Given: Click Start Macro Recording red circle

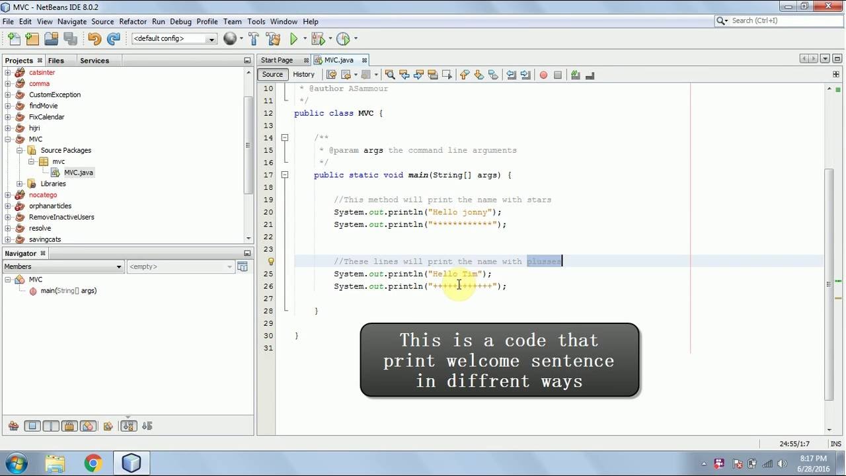Looking at the screenshot, I should (543, 75).
